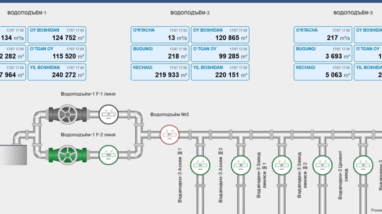Select Завод линяси №2 meter showing 41
382x214 pixels.
coord(322,165)
